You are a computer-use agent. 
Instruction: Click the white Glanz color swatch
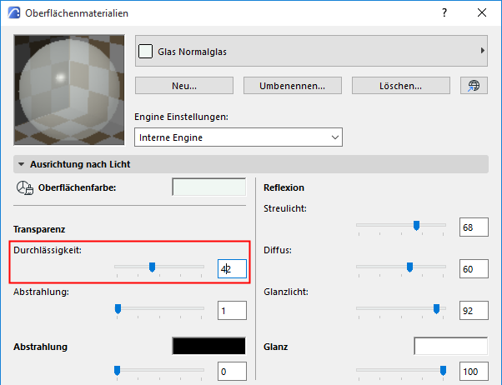(x=451, y=346)
